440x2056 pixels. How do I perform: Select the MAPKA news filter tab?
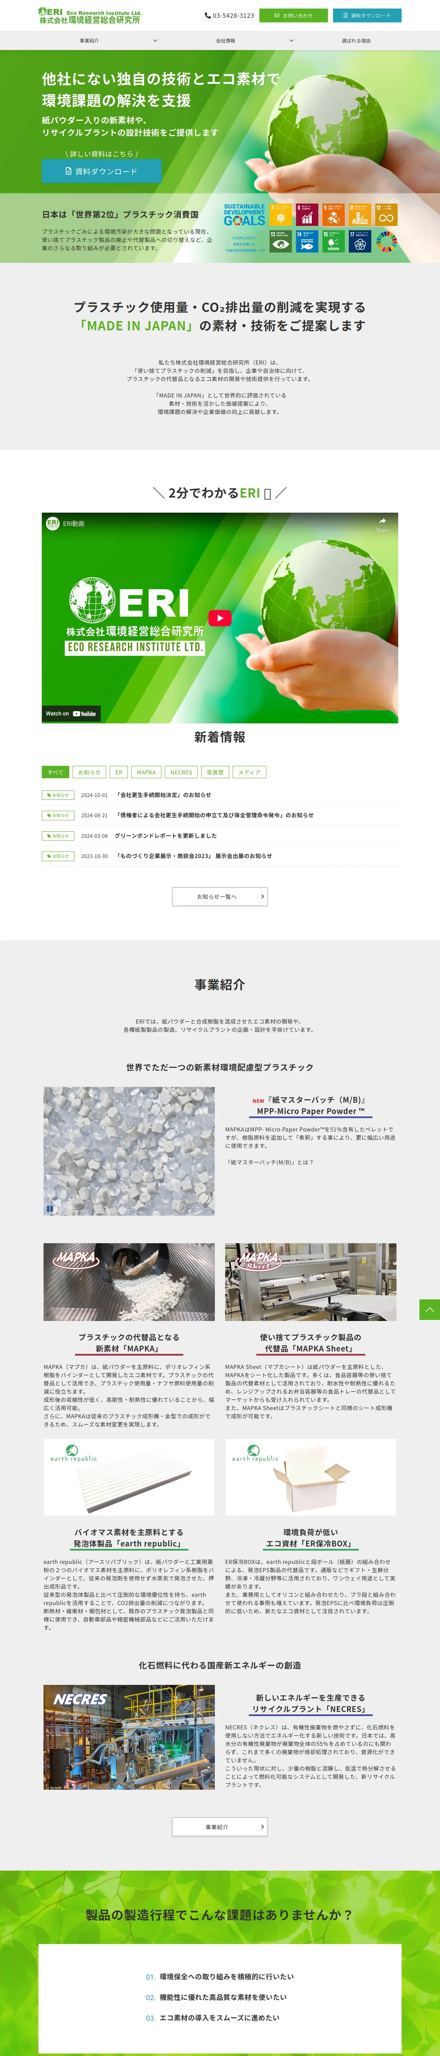146,772
